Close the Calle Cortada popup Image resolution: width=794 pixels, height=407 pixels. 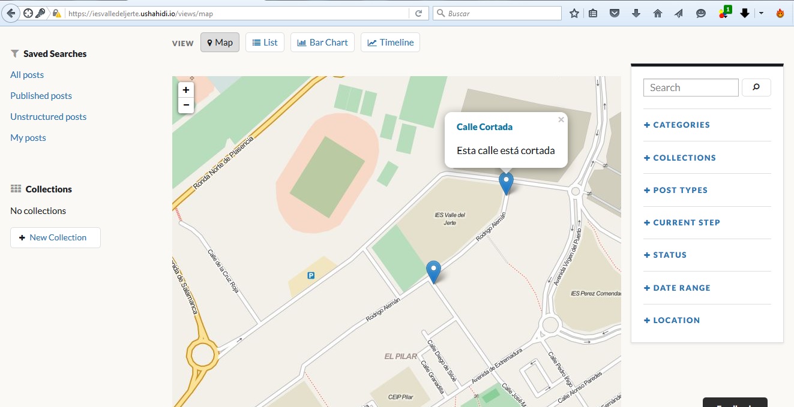pos(561,120)
